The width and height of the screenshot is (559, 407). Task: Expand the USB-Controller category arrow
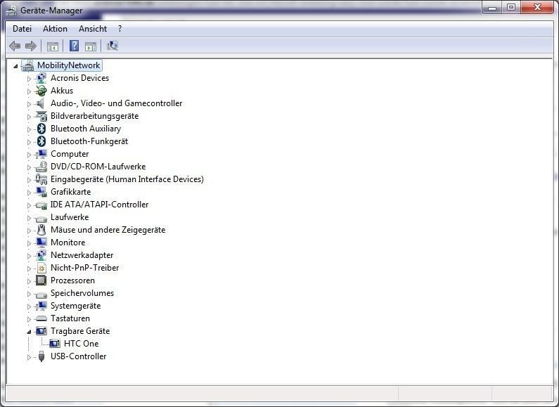(x=29, y=357)
